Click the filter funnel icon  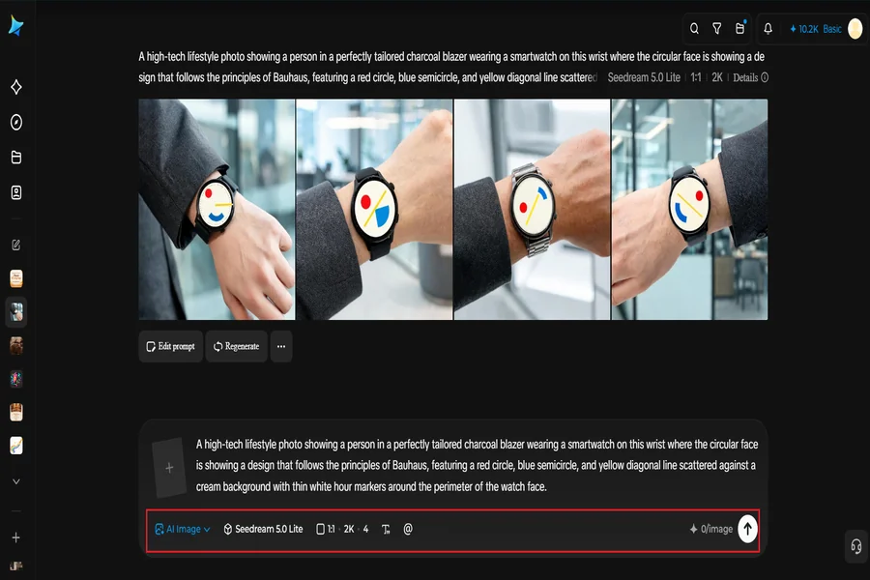point(717,29)
